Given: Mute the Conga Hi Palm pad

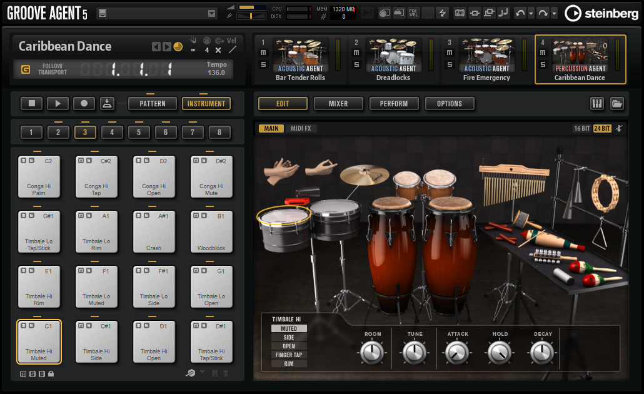Looking at the screenshot, I should point(24,161).
